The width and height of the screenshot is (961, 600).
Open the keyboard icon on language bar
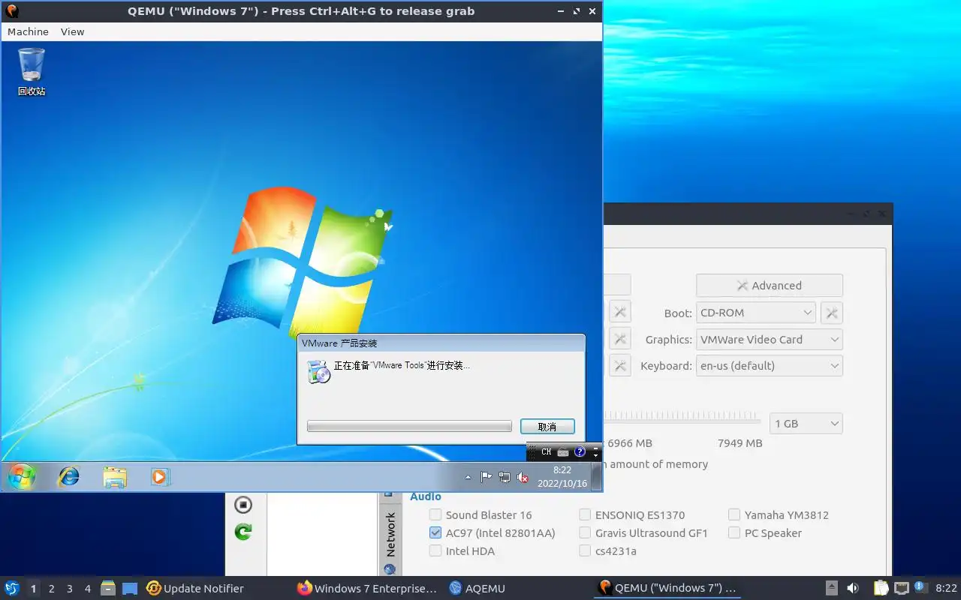(563, 452)
